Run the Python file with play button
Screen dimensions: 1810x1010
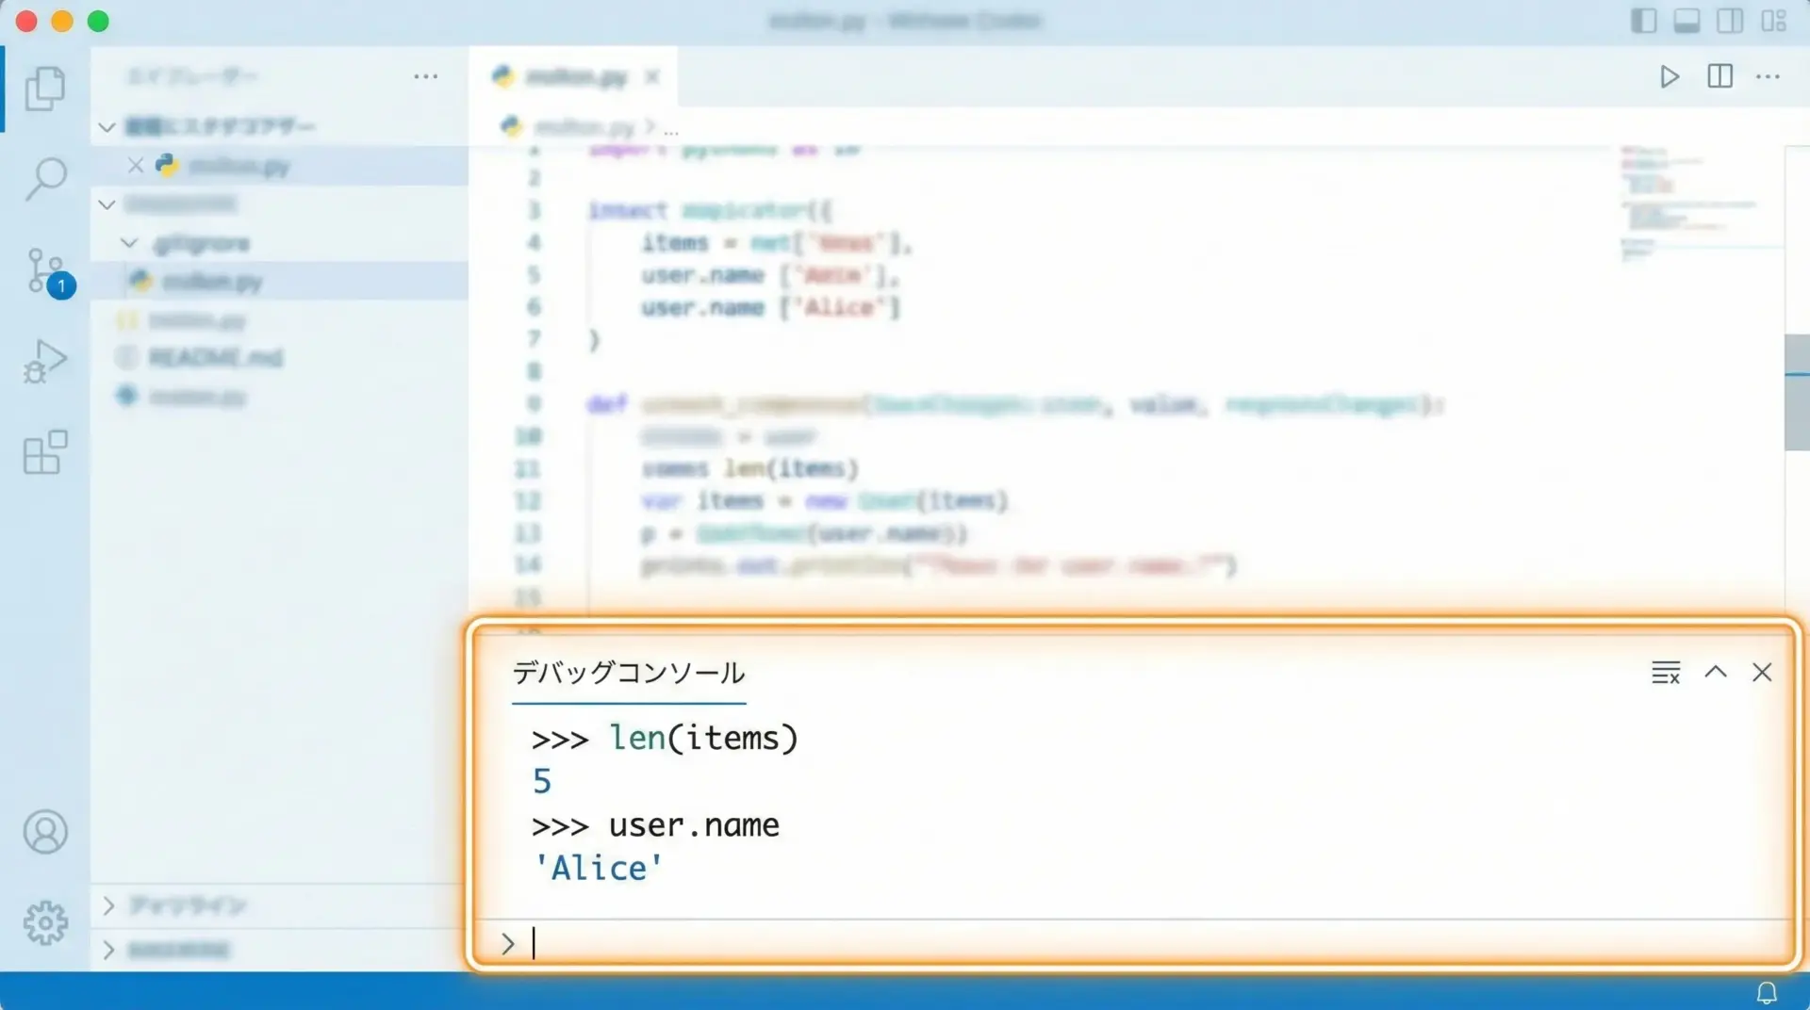[x=1669, y=76]
